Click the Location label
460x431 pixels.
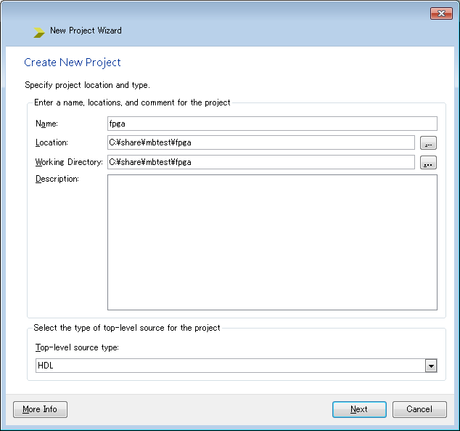[x=52, y=142]
